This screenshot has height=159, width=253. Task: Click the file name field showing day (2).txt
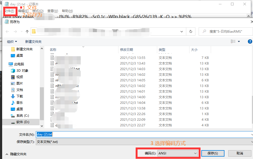(x=108, y=134)
